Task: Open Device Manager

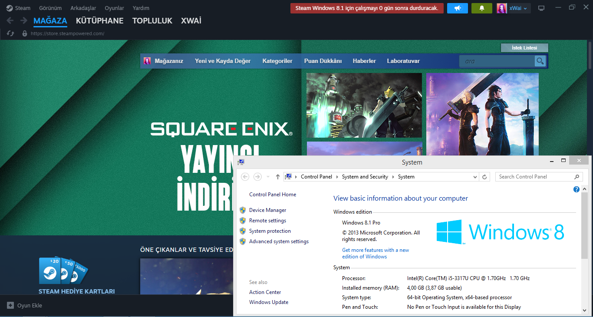Action: coord(268,210)
